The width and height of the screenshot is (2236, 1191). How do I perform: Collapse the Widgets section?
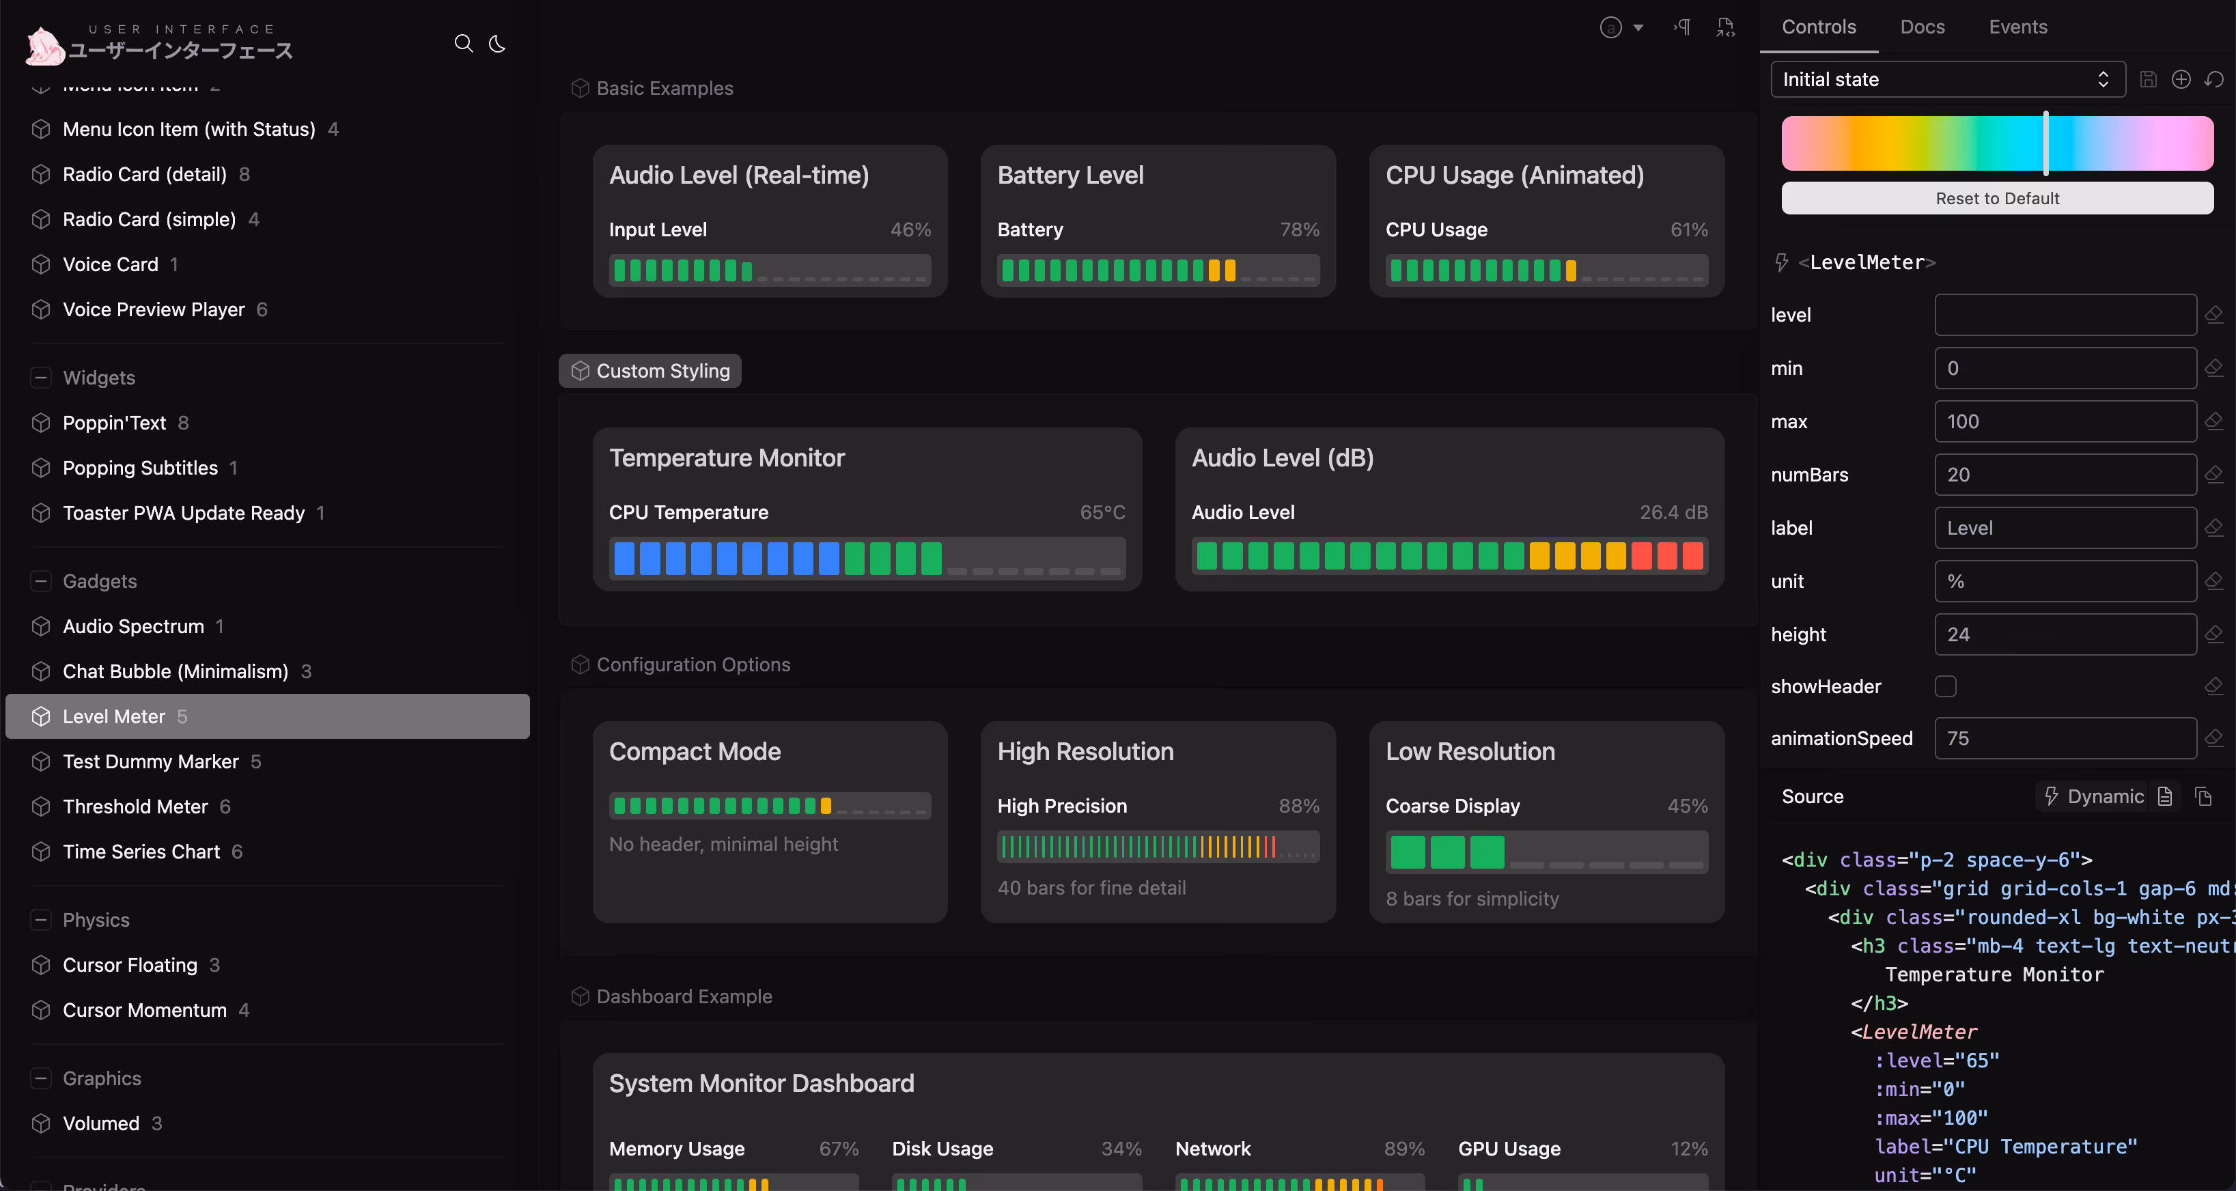coord(41,378)
